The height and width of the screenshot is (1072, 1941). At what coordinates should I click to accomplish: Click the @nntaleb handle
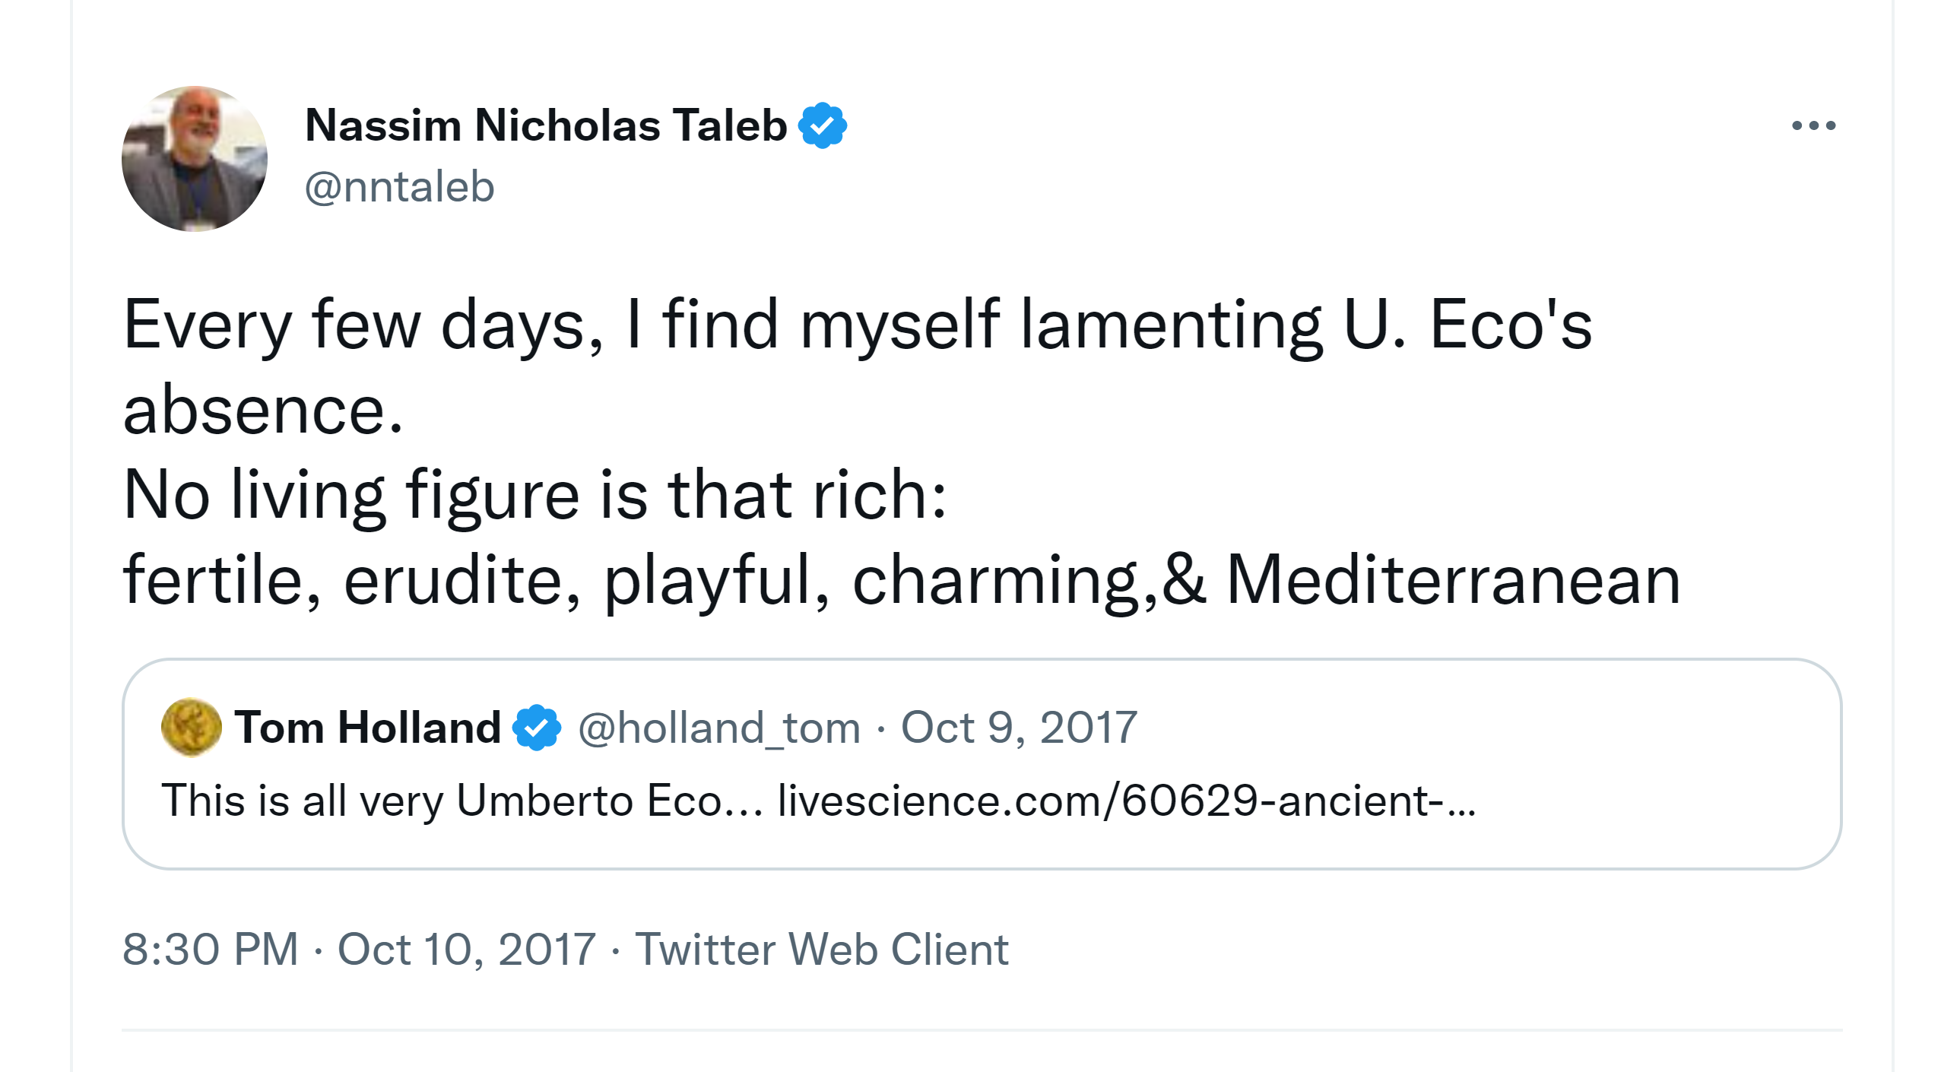tap(399, 187)
